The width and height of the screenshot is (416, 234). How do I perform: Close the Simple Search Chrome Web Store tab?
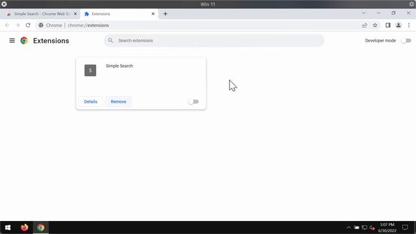75,14
